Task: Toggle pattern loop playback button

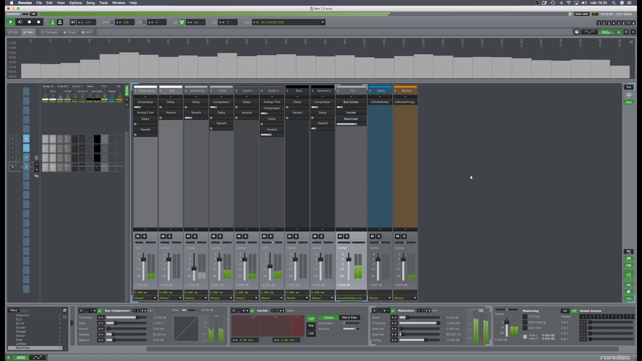Action: click(x=20, y=22)
